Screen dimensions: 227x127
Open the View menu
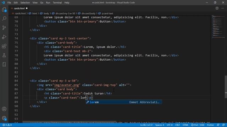click(35, 2)
